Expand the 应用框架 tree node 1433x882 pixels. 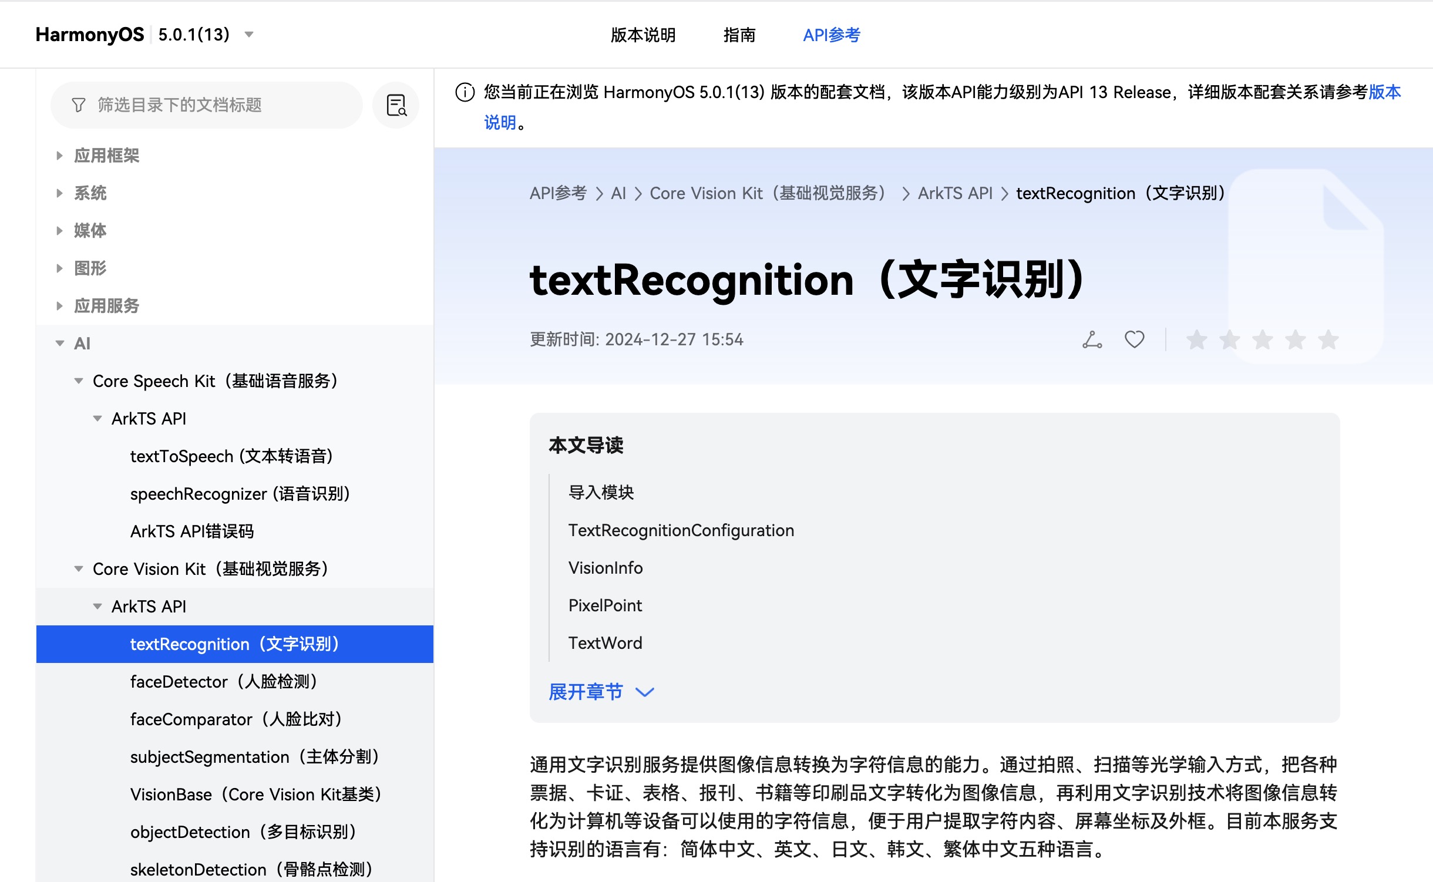[x=59, y=156]
